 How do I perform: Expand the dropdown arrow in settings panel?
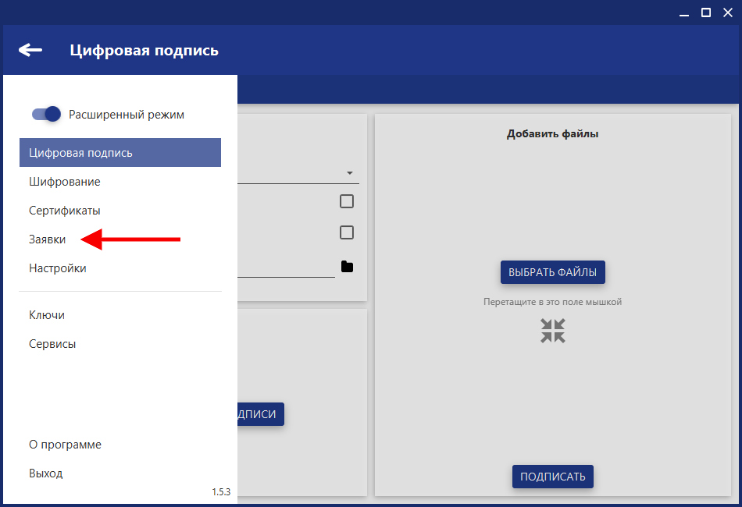click(x=349, y=173)
